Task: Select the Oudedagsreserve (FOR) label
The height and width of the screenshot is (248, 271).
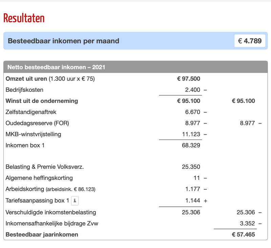Action: 37,123
